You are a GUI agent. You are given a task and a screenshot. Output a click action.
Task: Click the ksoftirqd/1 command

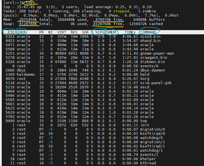(152, 146)
